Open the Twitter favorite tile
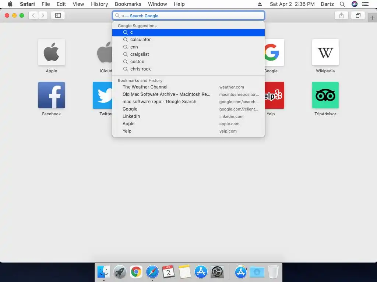Screen dimensions: 377x282 (103, 95)
